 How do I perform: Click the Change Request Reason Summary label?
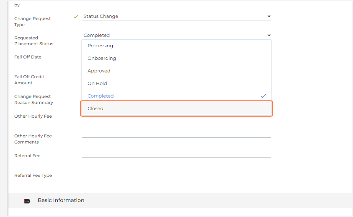34,99
